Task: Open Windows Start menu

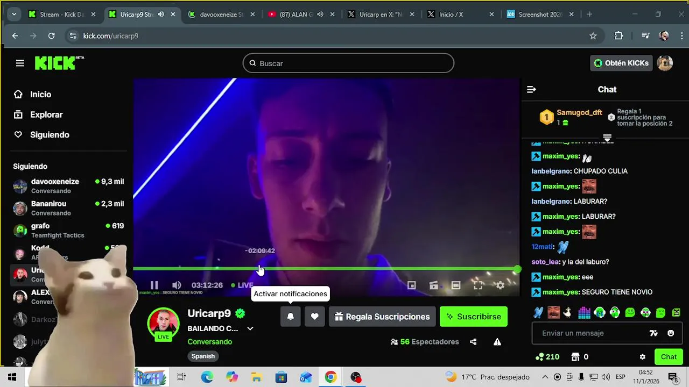Action: pyautogui.click(x=12, y=377)
